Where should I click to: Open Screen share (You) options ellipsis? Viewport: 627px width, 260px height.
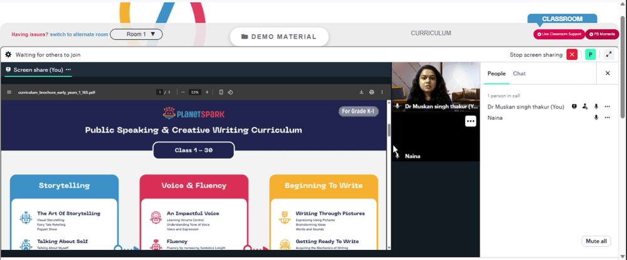68,69
